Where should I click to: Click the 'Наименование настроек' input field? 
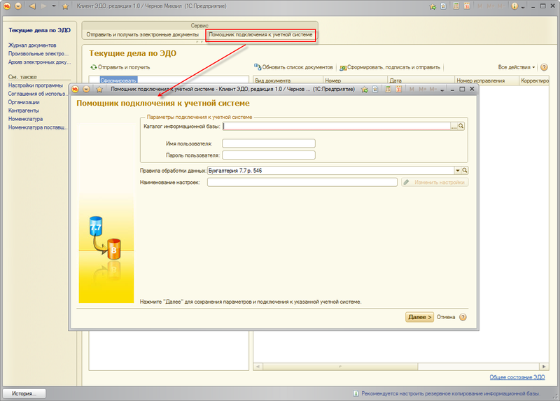pos(302,183)
